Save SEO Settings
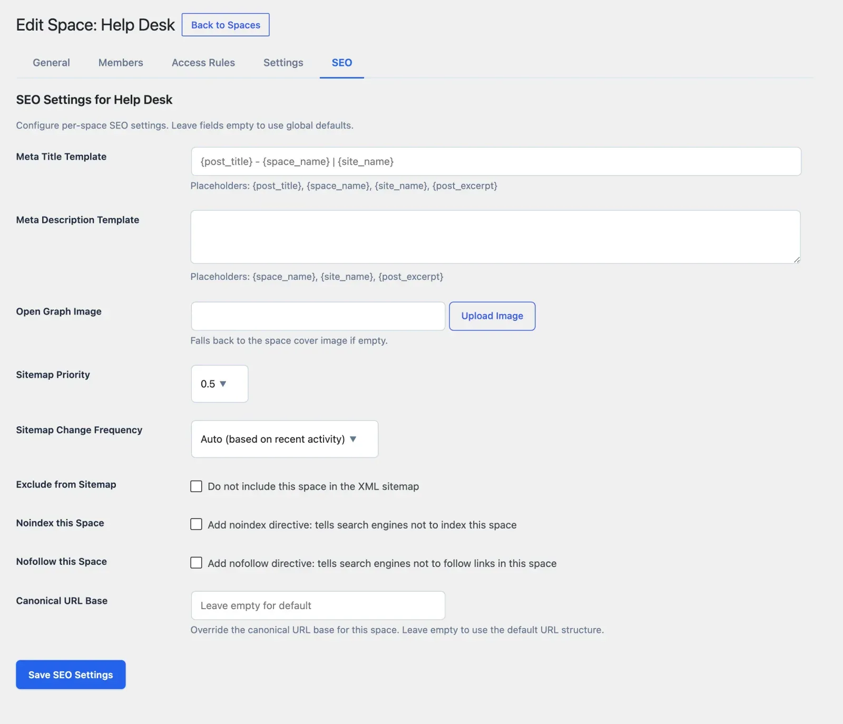 pyautogui.click(x=71, y=674)
